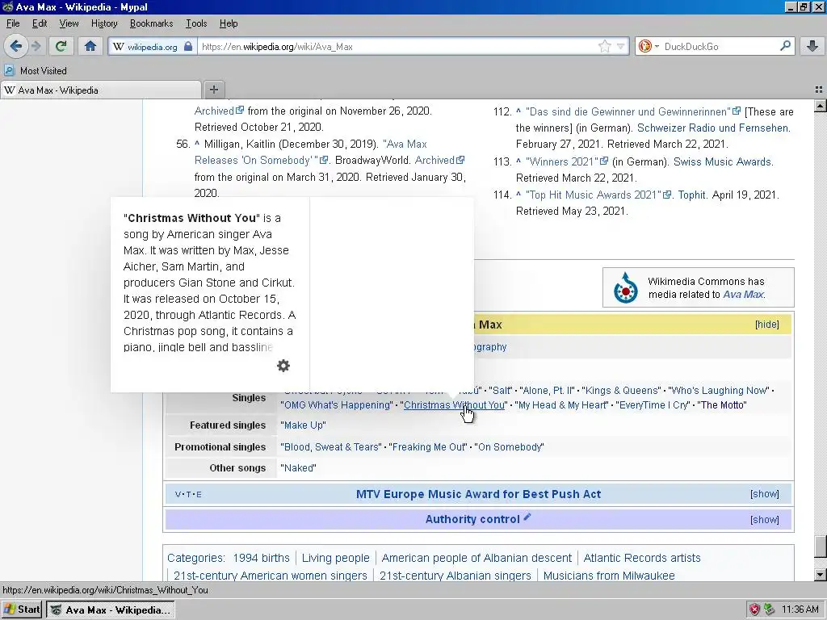
Task: Show the Authority control section
Action: (x=764, y=519)
